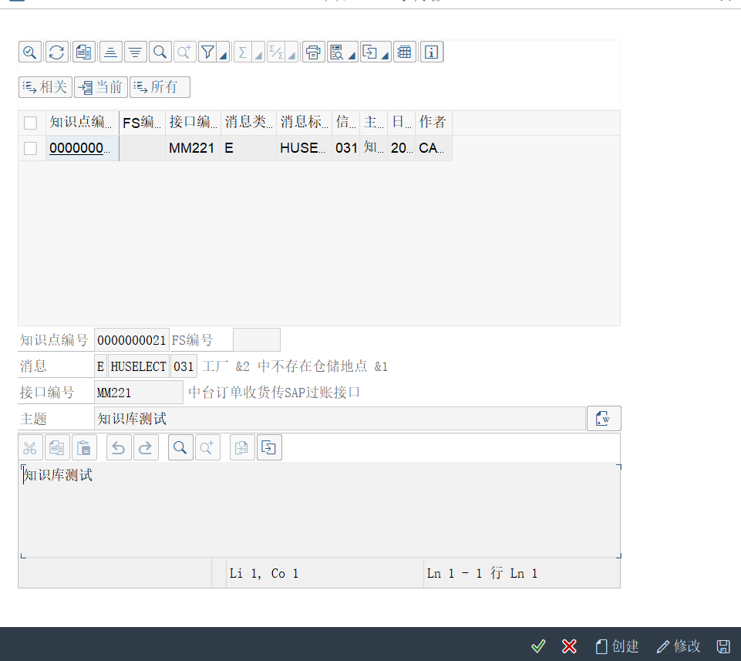Click the Sum total icon
The image size is (741, 661).
pyautogui.click(x=242, y=52)
